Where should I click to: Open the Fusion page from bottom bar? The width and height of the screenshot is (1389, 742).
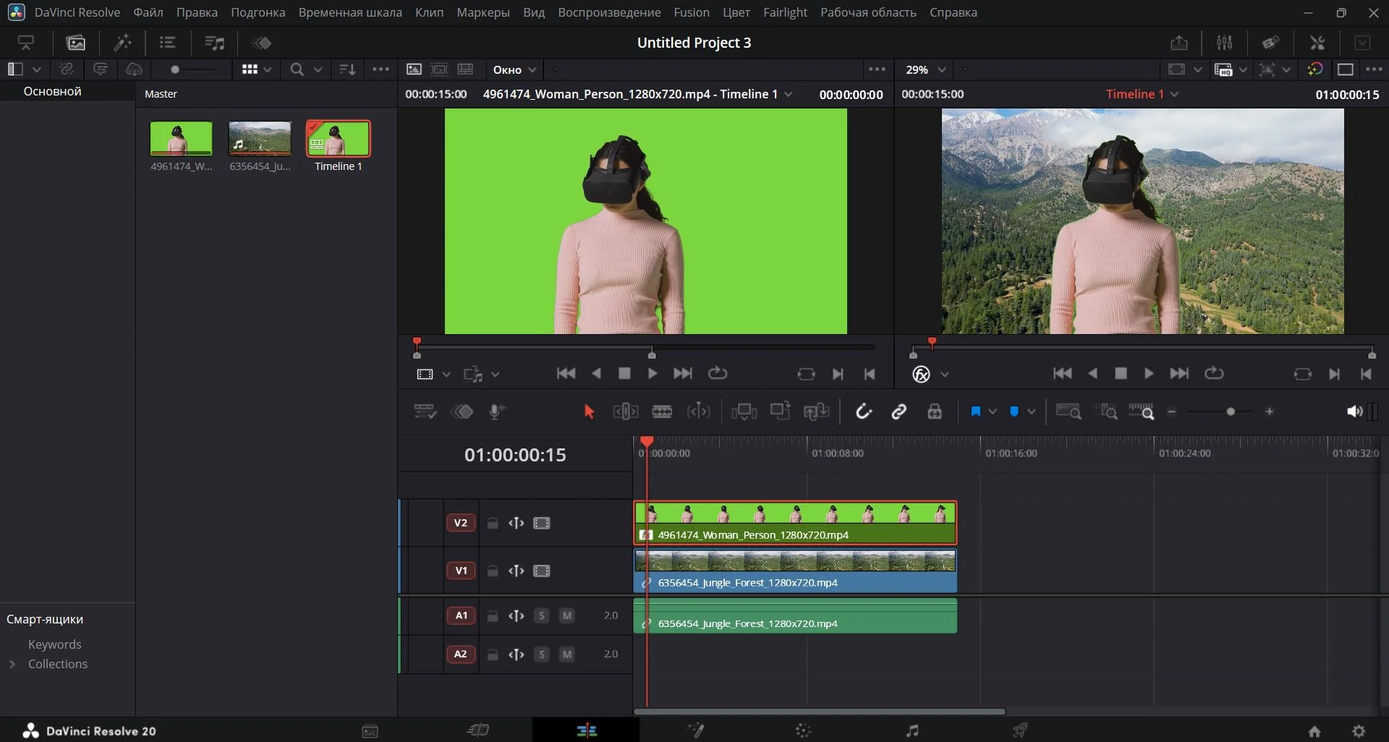click(696, 730)
